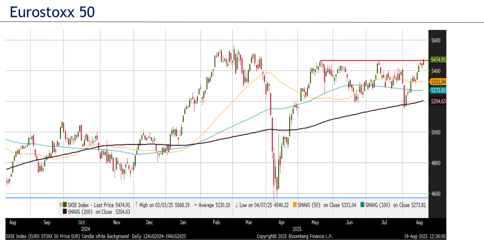Click the orange SMAVG (50) legend square

[295, 205]
